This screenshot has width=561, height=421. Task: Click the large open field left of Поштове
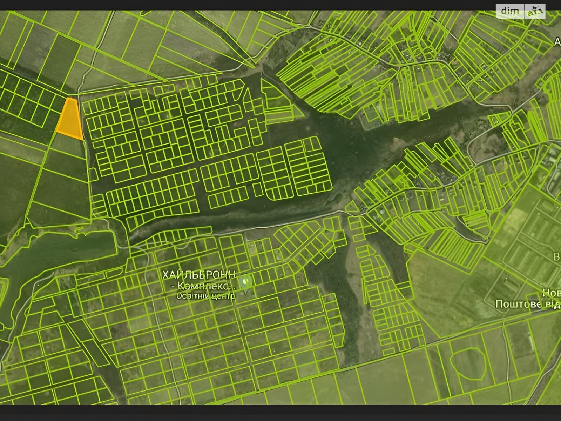(x=442, y=288)
